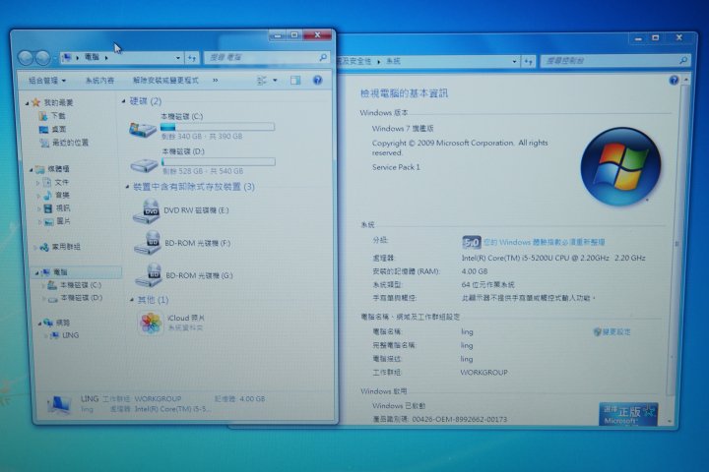The width and height of the screenshot is (709, 472).
Task: Open BD-ROM drive (G:) icon
Action: coord(149,275)
